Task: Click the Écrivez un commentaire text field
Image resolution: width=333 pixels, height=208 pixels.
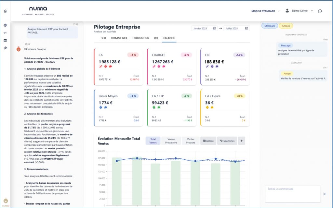Action: 293,194
